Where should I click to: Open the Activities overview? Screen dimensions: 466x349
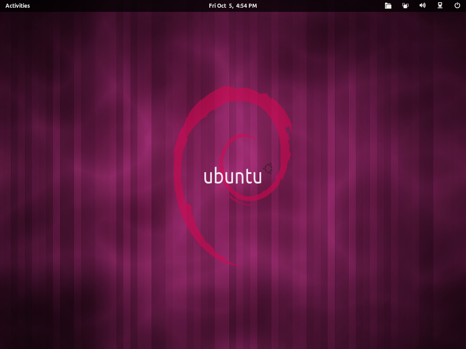18,5
